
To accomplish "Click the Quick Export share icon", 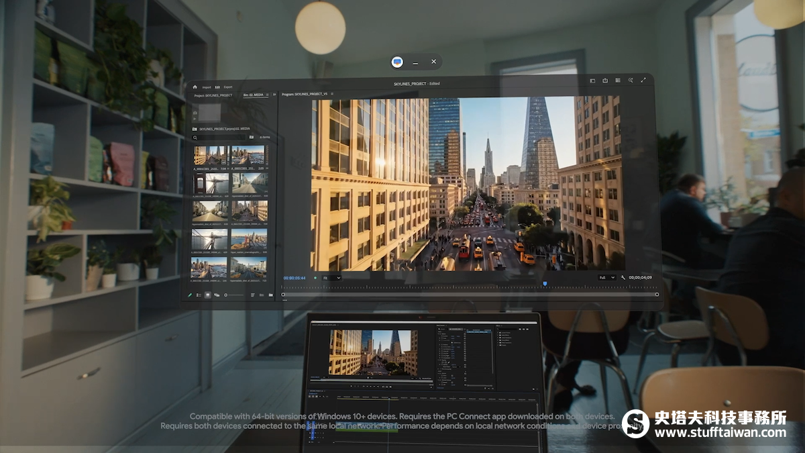I will tap(605, 81).
